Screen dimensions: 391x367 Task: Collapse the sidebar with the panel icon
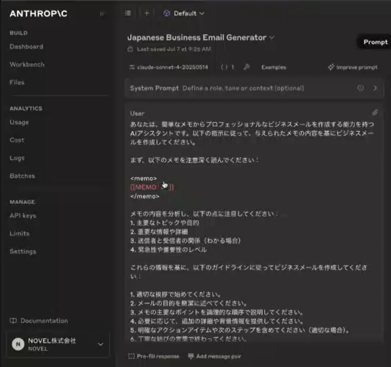(102, 14)
